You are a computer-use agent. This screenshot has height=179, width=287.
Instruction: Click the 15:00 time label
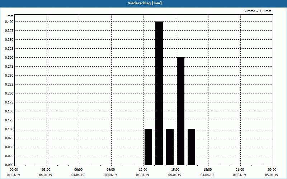pos(175,170)
